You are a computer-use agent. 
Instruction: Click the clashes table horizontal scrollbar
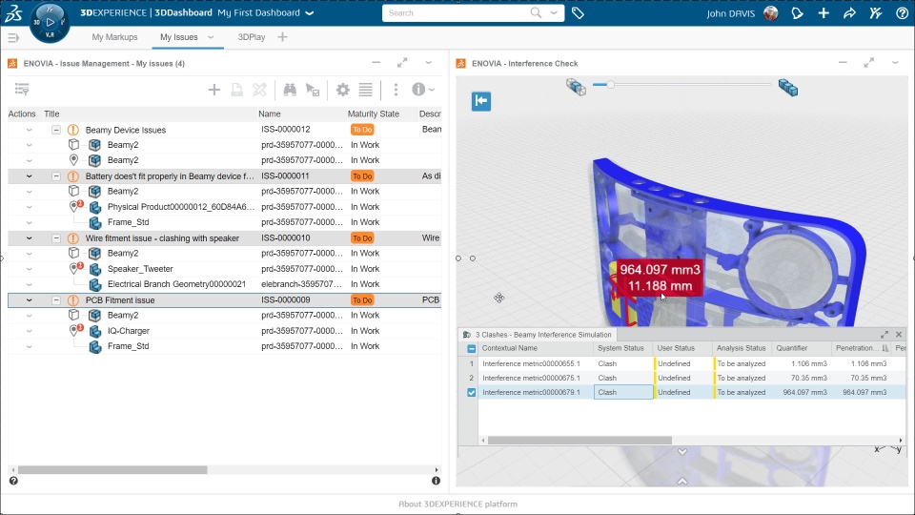579,441
